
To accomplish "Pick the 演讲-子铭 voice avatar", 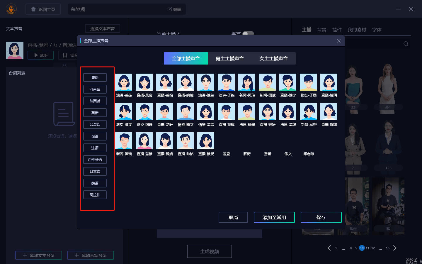I will point(226,82).
